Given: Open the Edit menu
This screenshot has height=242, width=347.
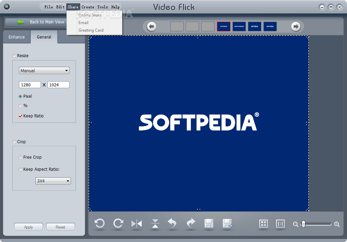Looking at the screenshot, I should click(60, 7).
